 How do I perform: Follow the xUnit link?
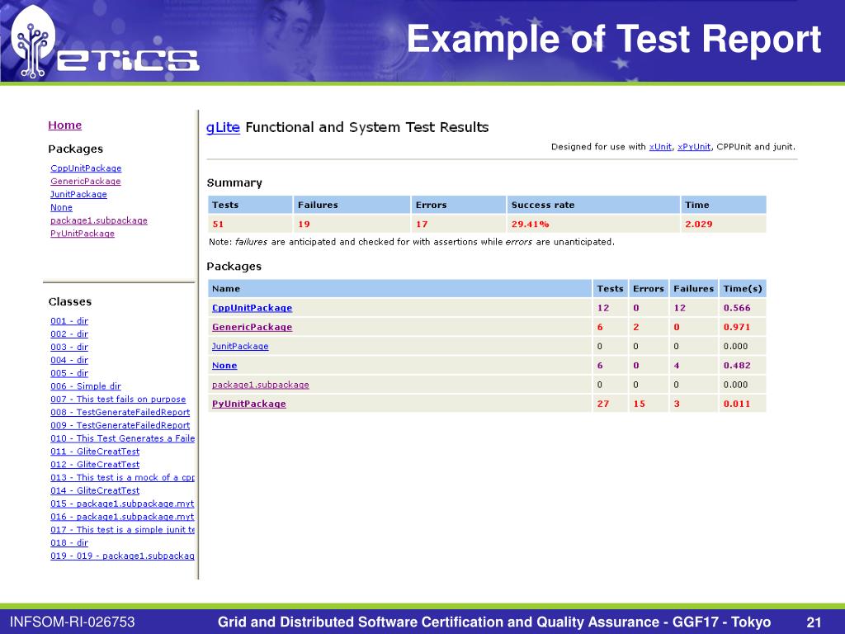click(x=660, y=147)
